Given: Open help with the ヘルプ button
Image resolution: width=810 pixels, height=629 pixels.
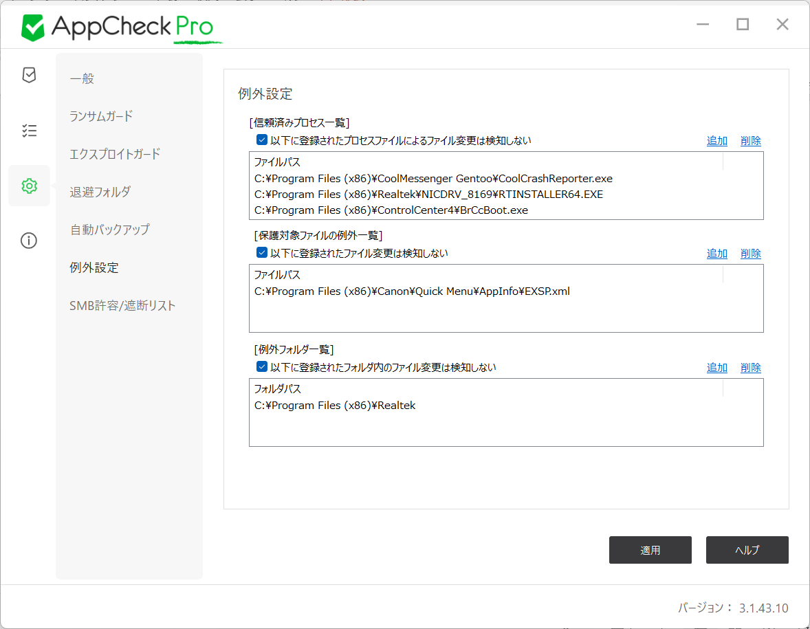Looking at the screenshot, I should [747, 550].
